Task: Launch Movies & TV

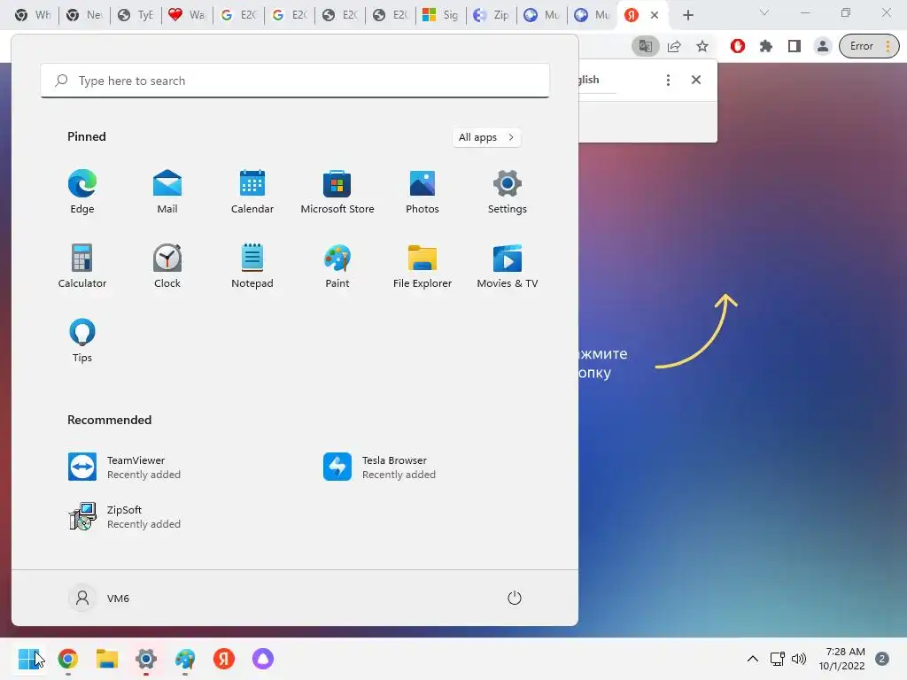Action: pos(508,266)
